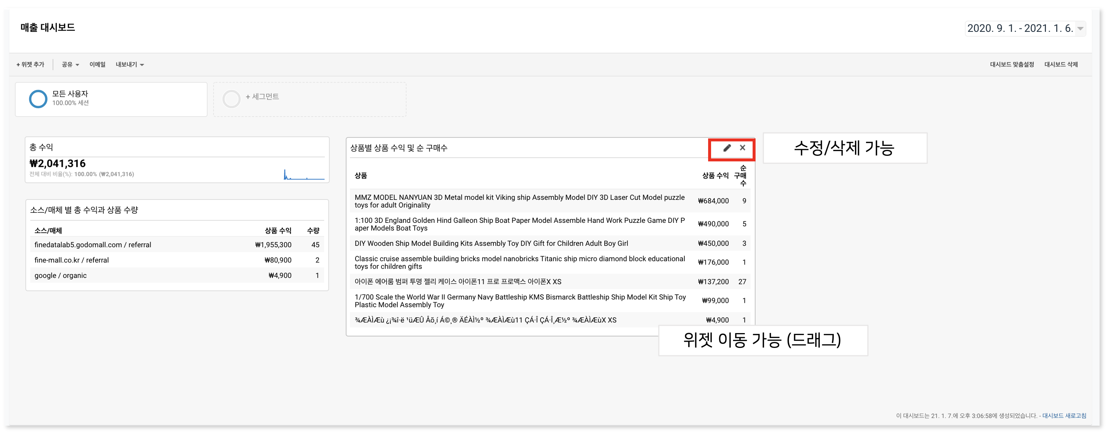Click the pencil edit icon on the product widget
Viewport: 1110px width, 439px height.
point(727,148)
